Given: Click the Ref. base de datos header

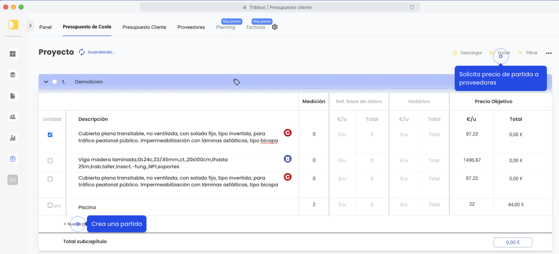Looking at the screenshot, I should tap(359, 101).
